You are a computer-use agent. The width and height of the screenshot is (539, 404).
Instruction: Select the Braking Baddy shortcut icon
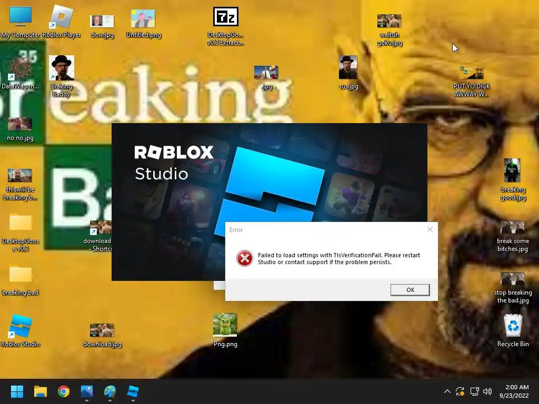[x=62, y=76]
